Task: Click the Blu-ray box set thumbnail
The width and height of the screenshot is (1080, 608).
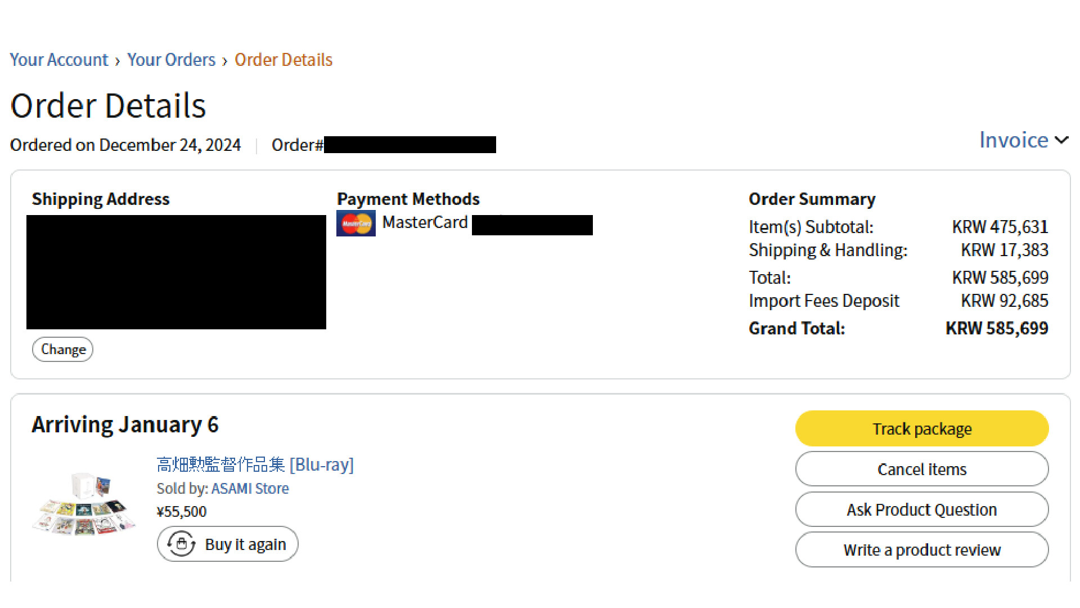Action: (84, 504)
